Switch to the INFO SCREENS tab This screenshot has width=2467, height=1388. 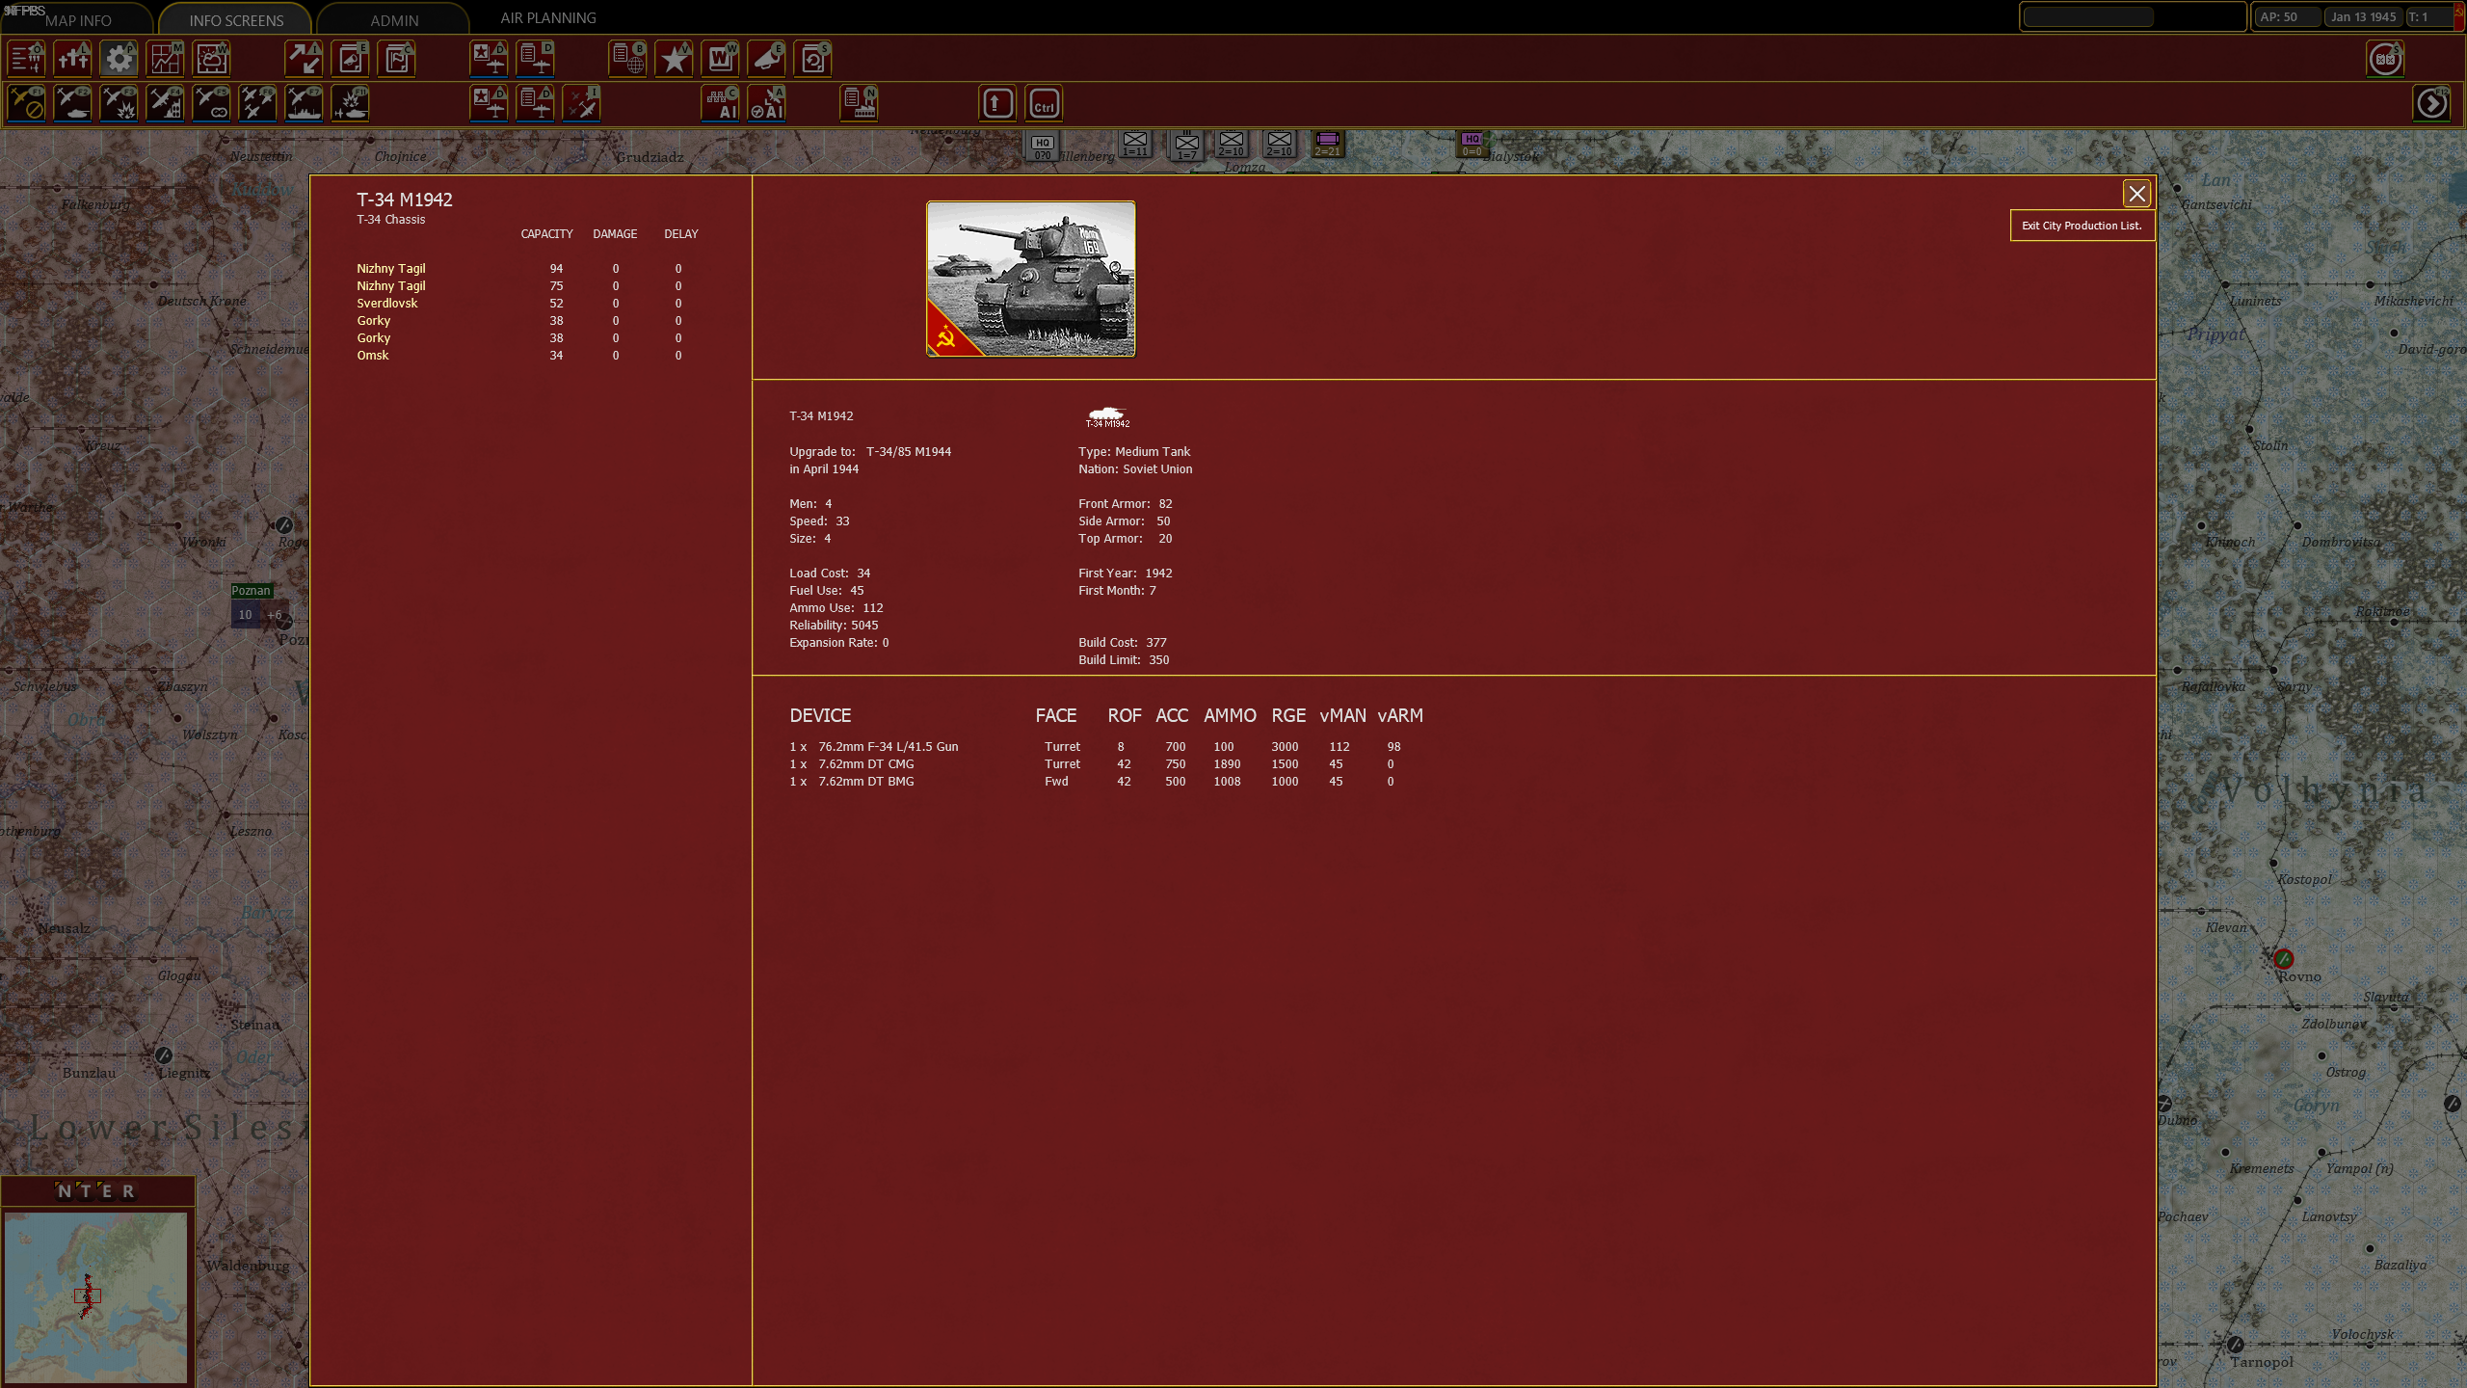236,20
